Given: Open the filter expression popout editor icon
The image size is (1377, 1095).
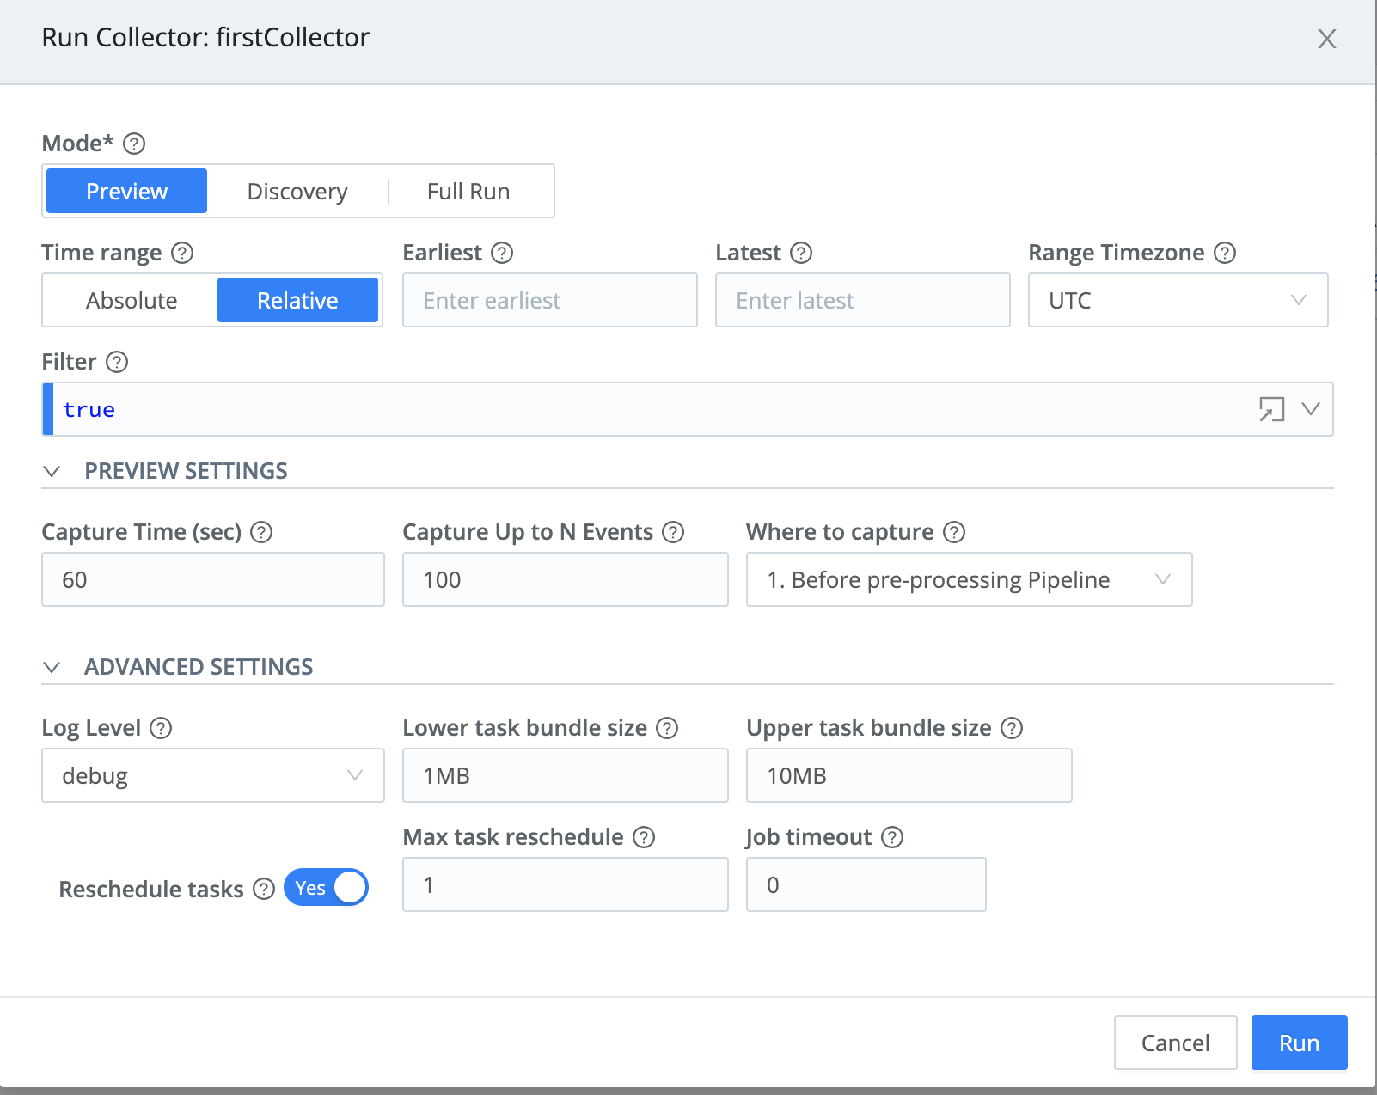Looking at the screenshot, I should tap(1271, 410).
